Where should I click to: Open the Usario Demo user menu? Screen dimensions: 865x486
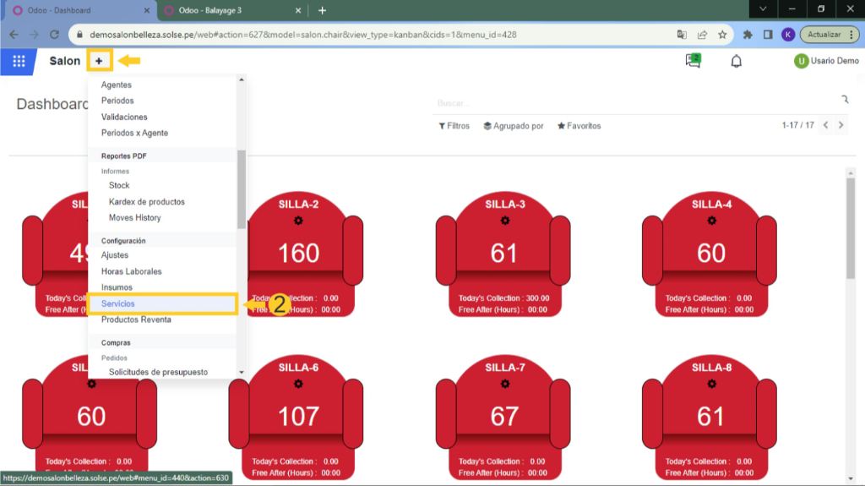(x=826, y=61)
